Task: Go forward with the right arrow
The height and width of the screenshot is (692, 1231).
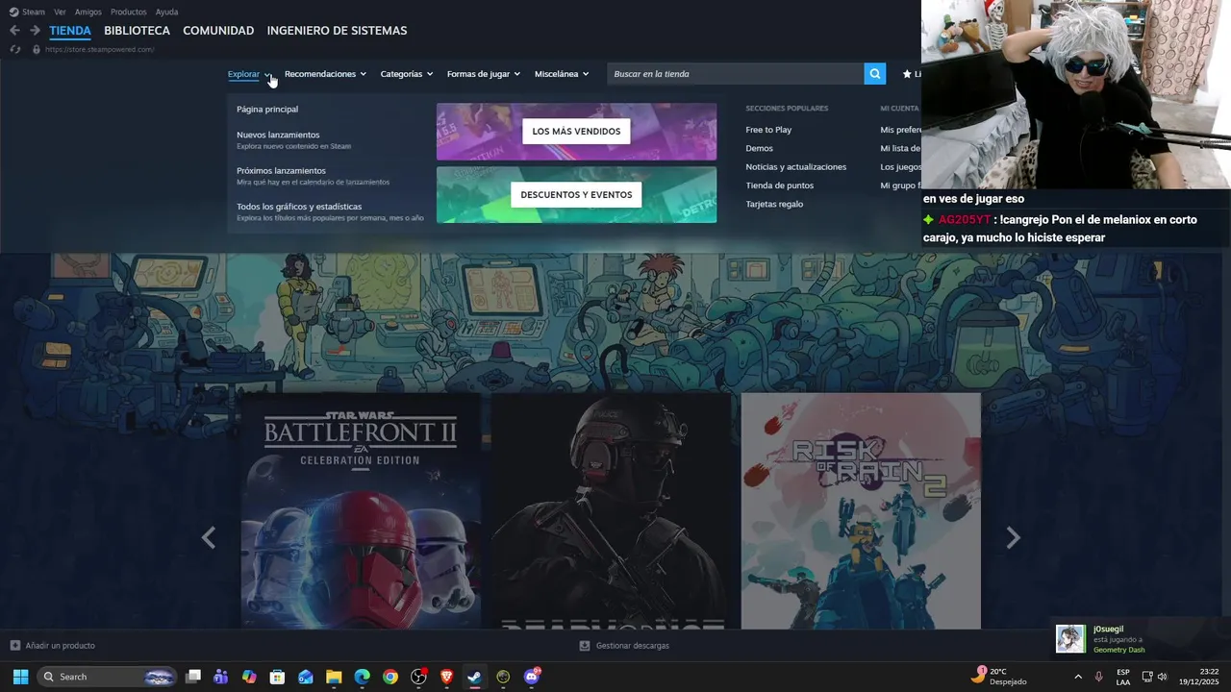Action: tap(35, 31)
